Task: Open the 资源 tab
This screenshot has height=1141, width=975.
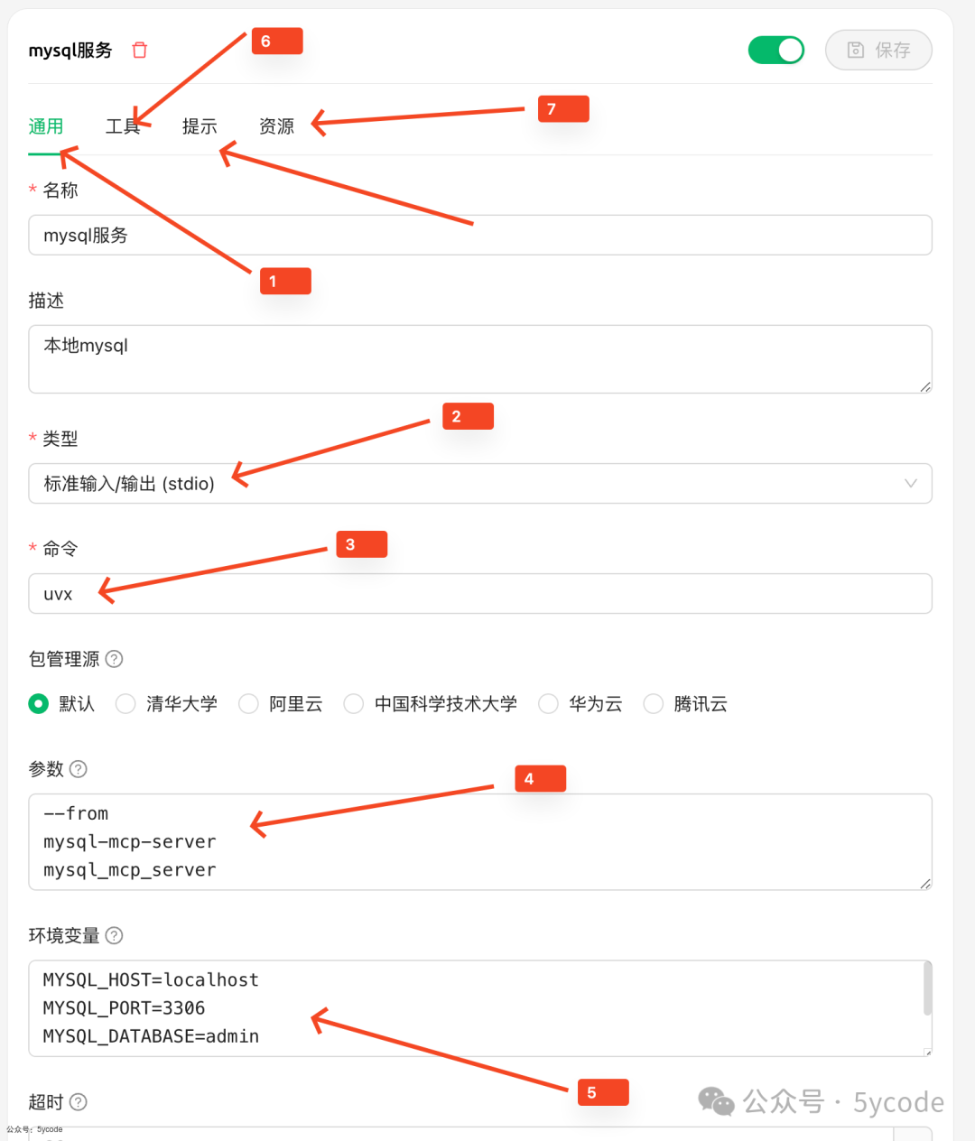Action: pyautogui.click(x=276, y=126)
